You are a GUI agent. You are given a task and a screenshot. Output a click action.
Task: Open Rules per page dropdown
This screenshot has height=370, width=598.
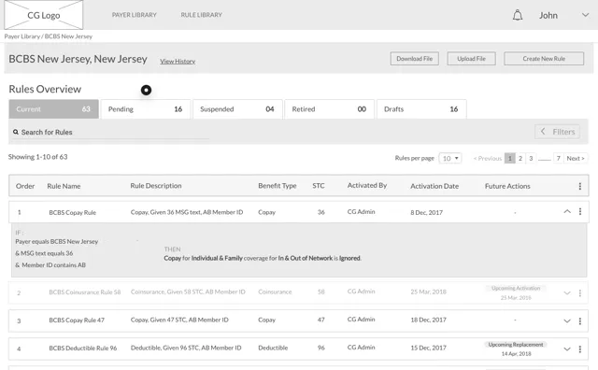450,158
